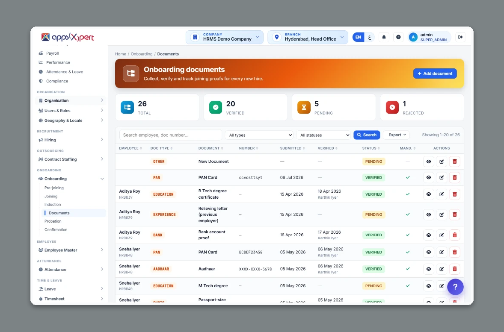Delete the ccvcsttsyt PAN Card row
The width and height of the screenshot is (504, 332).
[x=454, y=178]
